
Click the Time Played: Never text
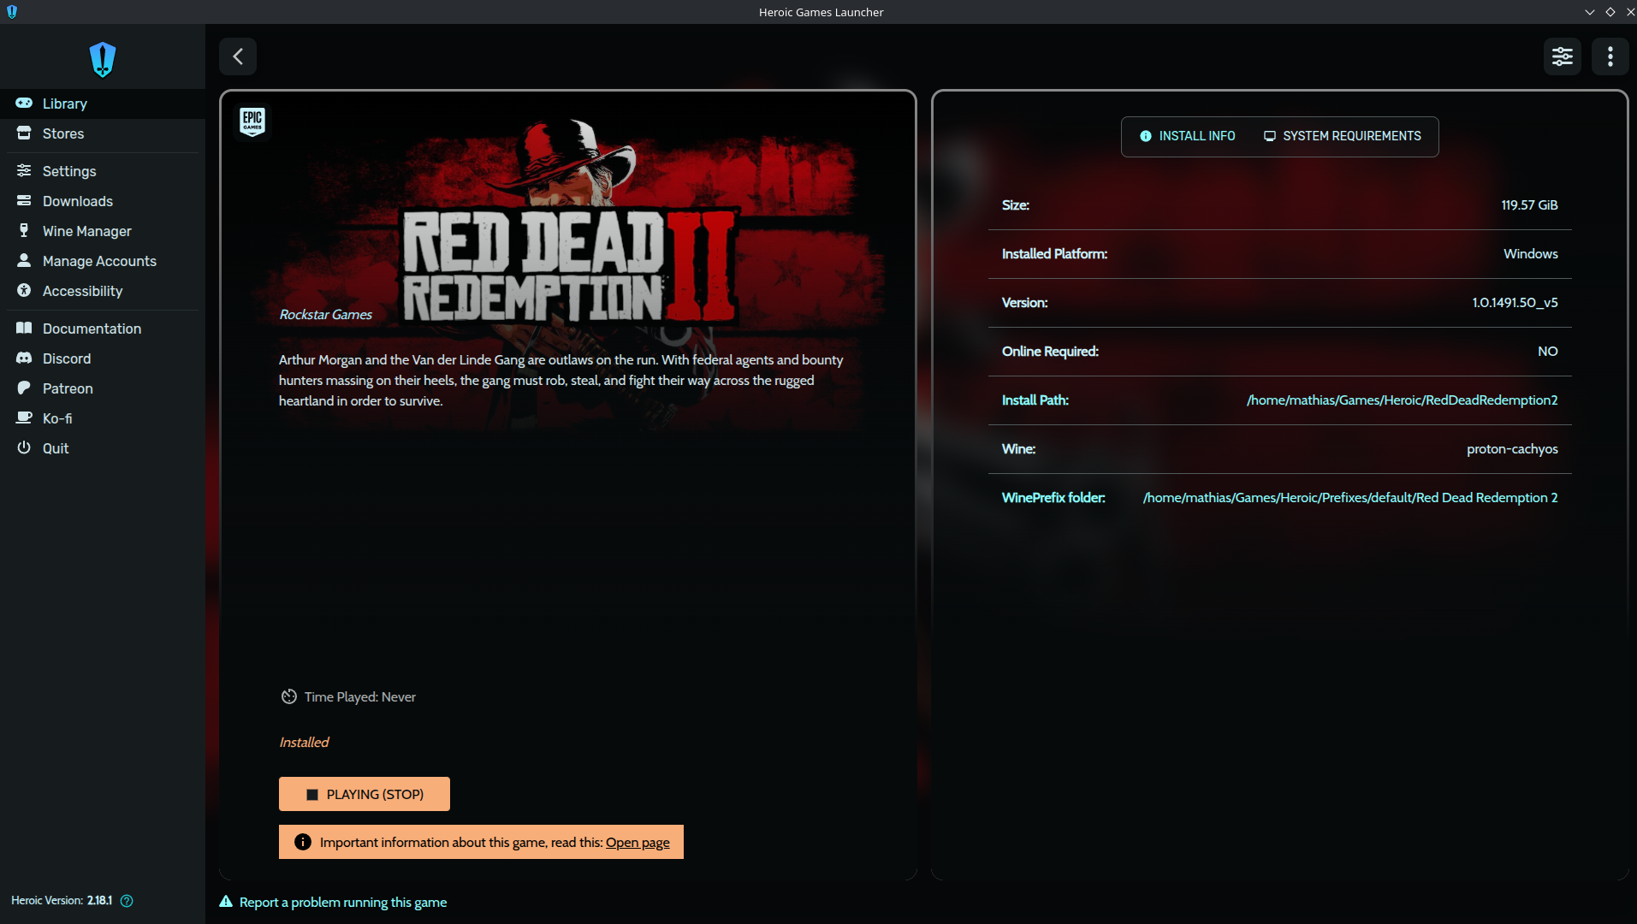click(360, 697)
